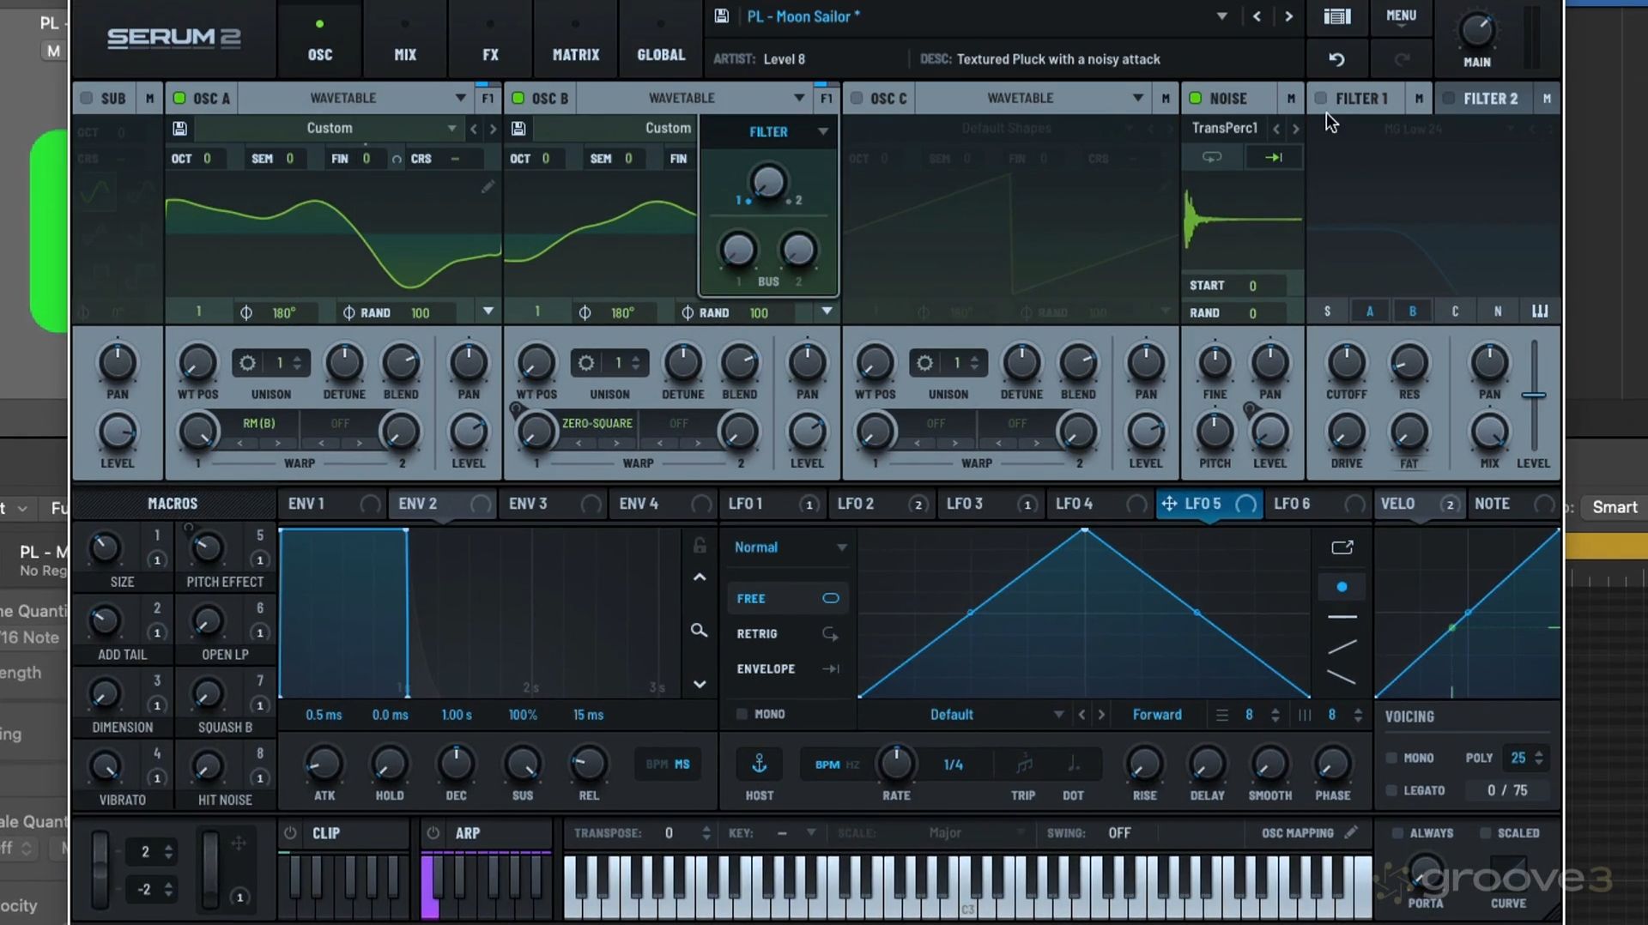Click the filter LEVEL slider
This screenshot has width=1648, height=925.
pos(1534,395)
